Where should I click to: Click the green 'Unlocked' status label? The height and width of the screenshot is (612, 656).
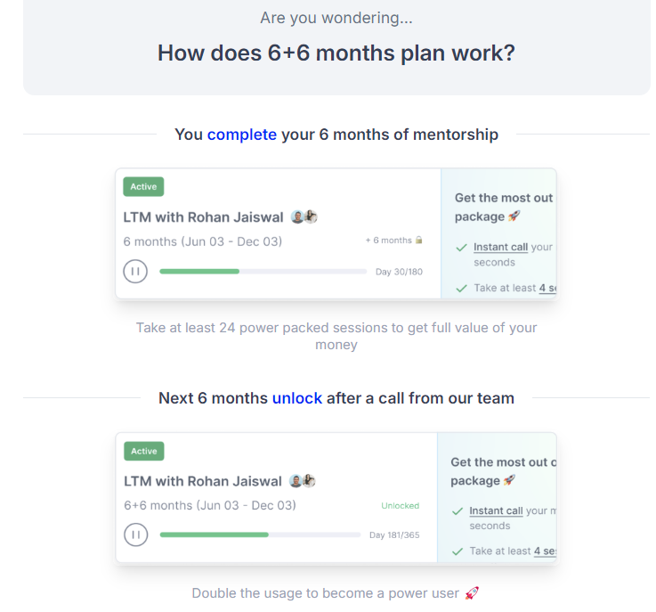[x=400, y=506]
